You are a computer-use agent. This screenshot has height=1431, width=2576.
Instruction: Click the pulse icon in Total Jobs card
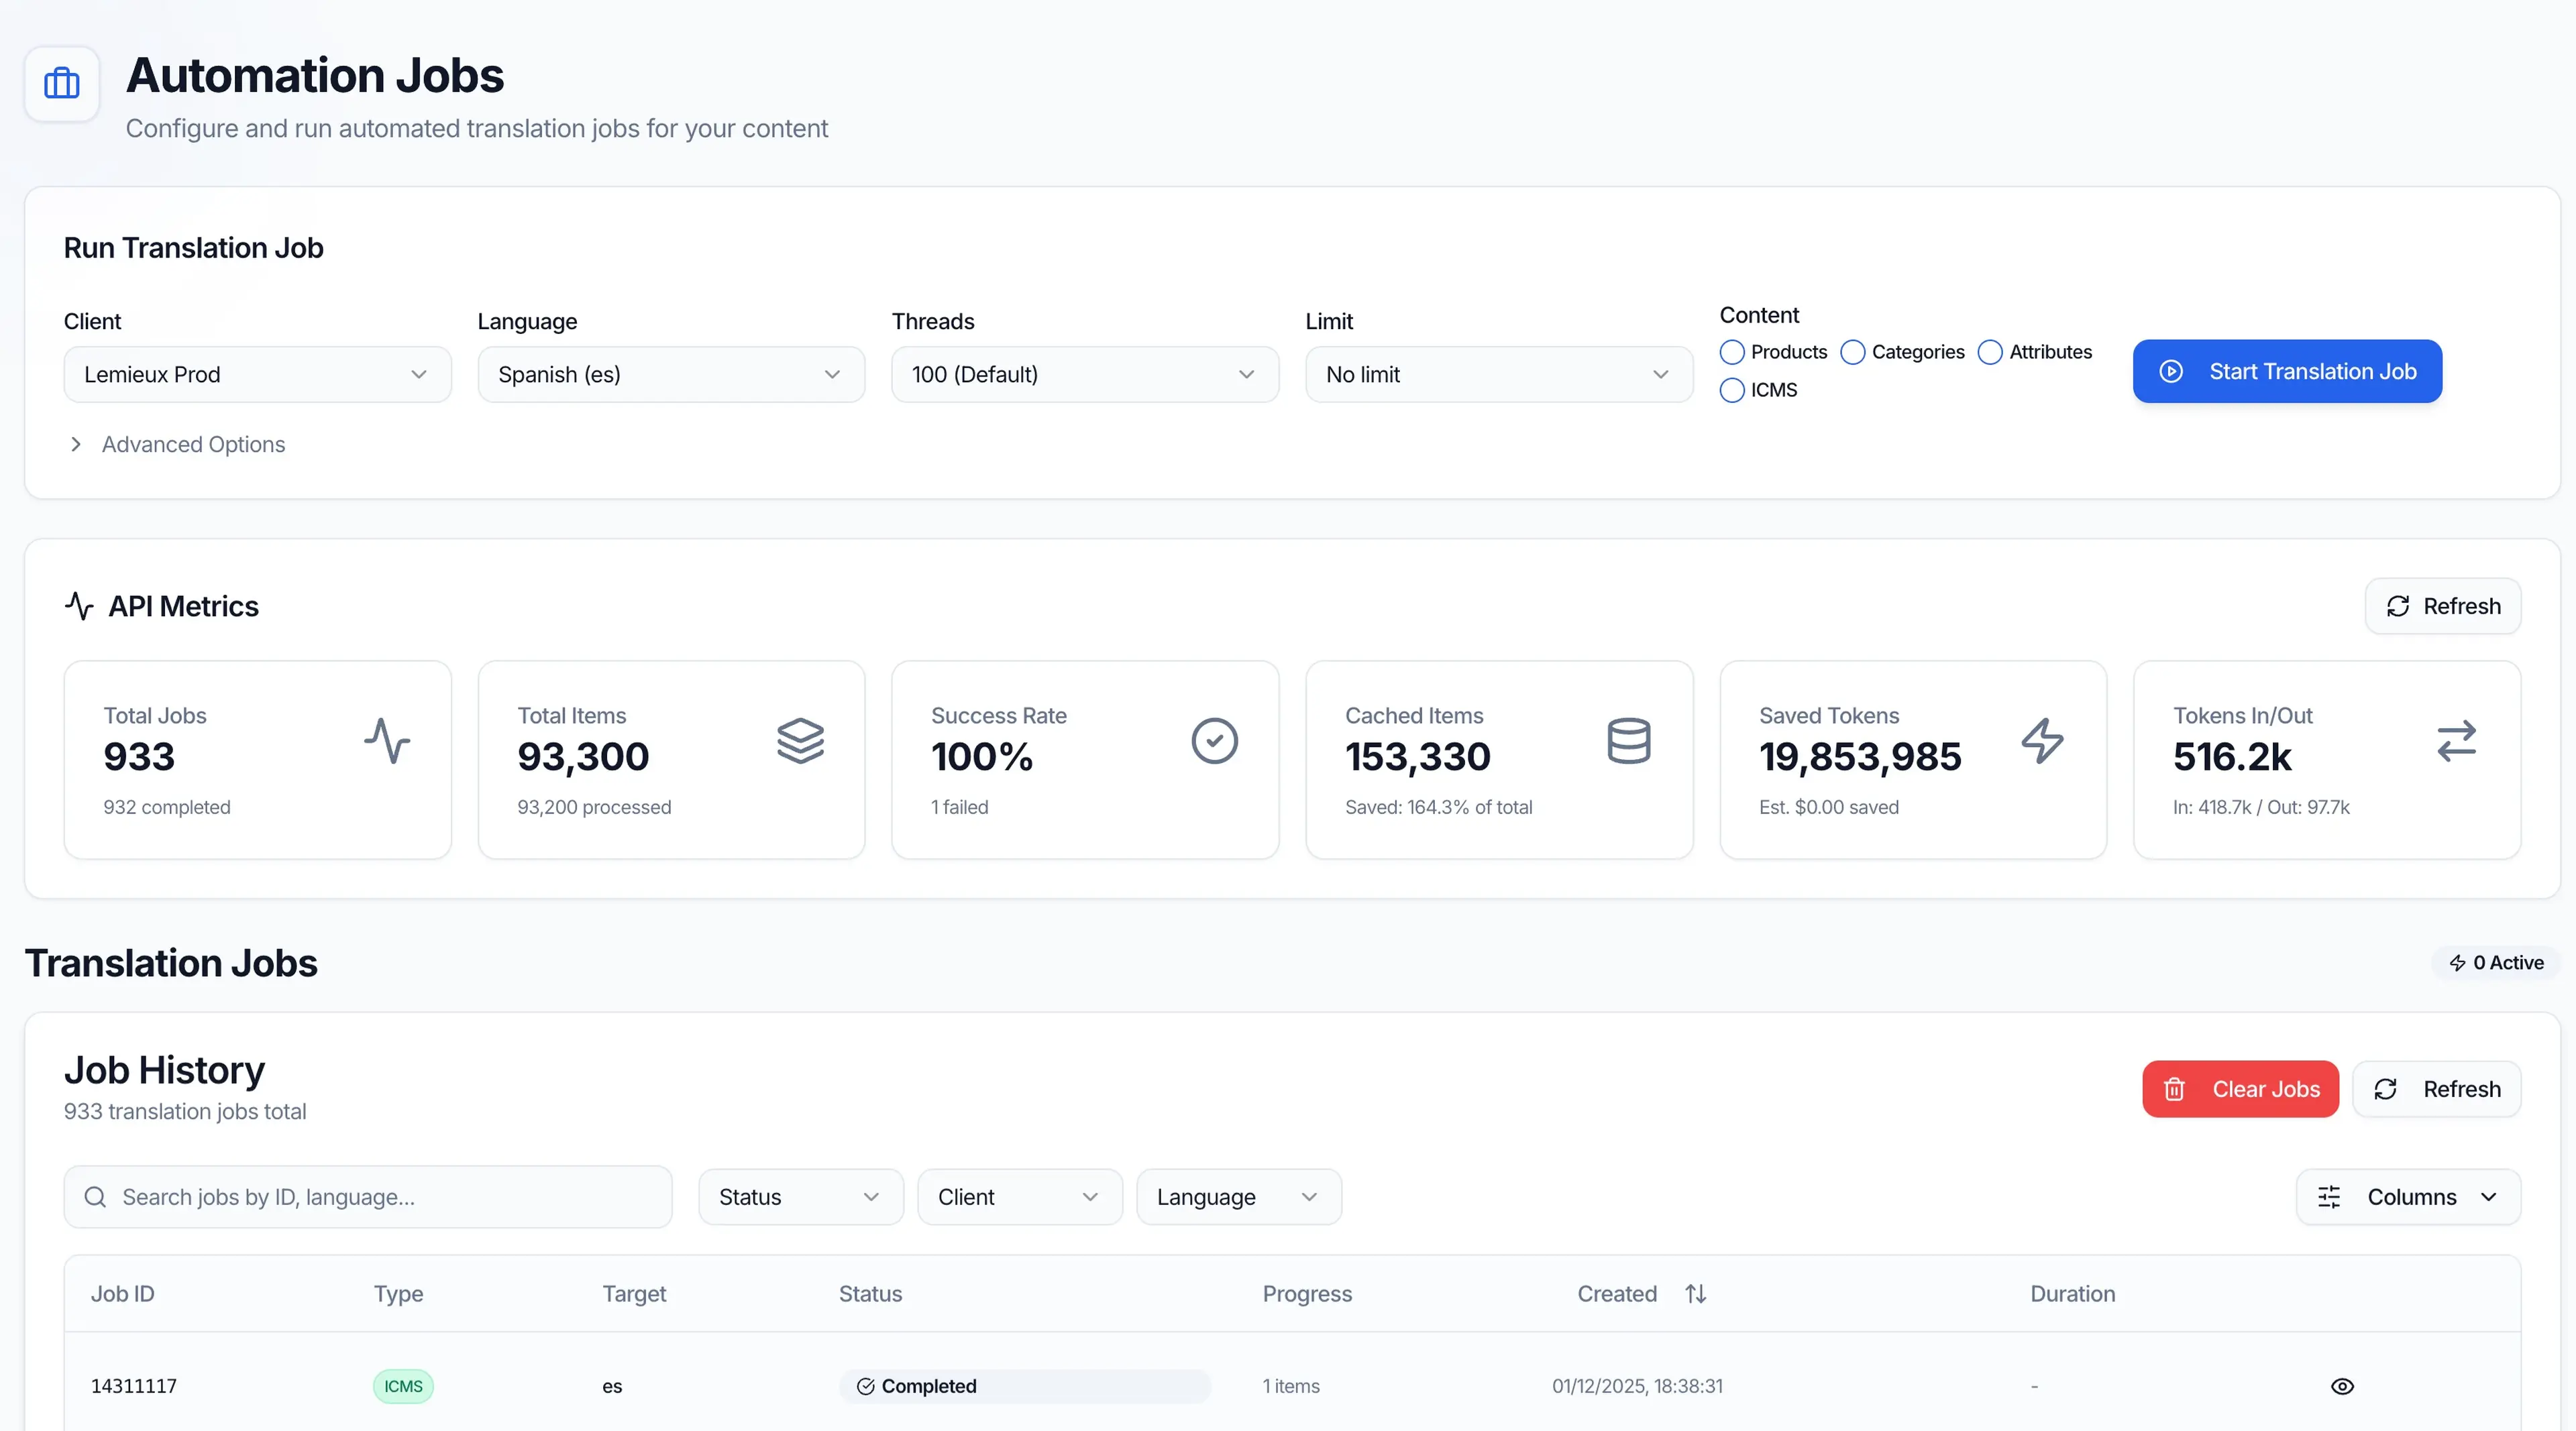click(387, 740)
